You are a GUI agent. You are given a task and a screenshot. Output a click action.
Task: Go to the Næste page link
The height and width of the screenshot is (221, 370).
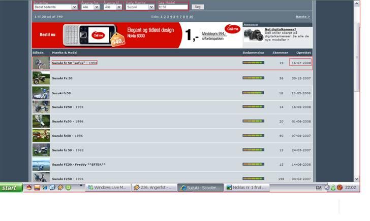(x=302, y=17)
